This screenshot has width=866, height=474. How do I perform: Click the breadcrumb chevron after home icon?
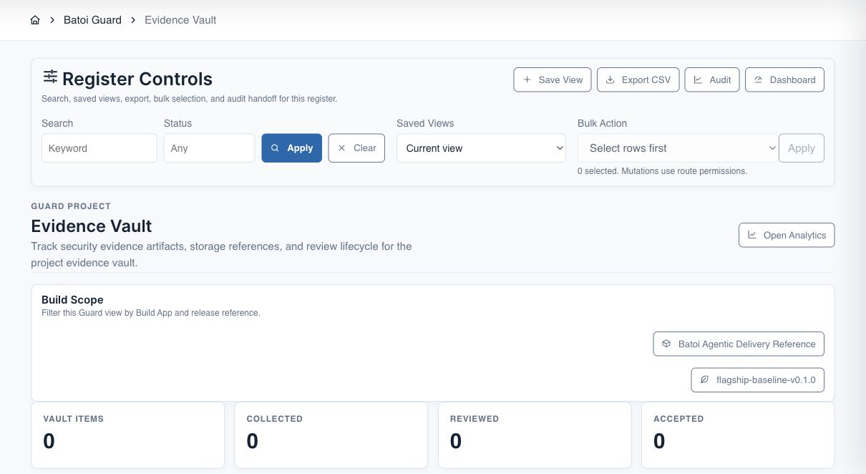point(52,20)
